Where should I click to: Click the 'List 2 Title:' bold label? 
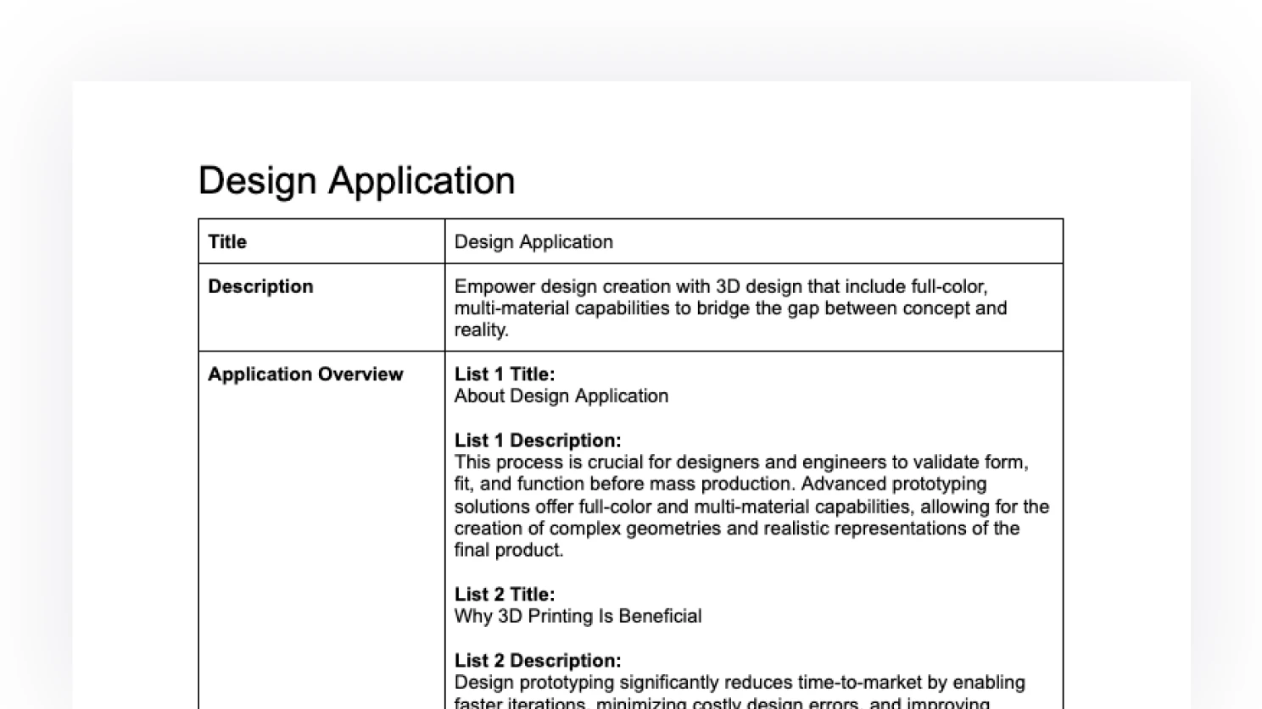[505, 595]
